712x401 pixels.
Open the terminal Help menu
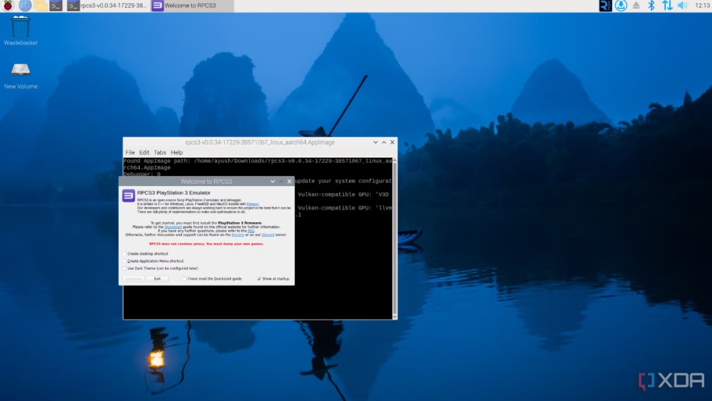tap(177, 152)
